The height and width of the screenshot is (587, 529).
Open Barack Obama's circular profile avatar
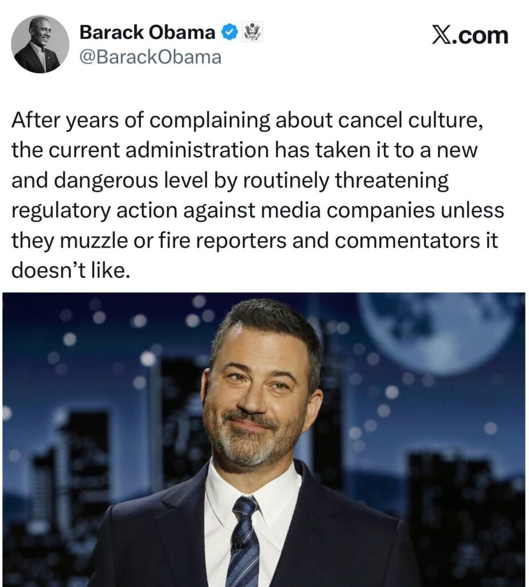point(40,44)
